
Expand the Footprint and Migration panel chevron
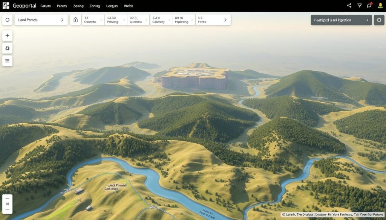tap(368, 20)
